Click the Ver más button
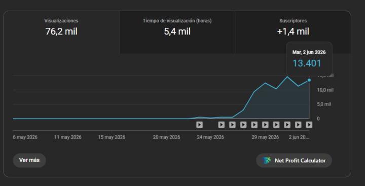 (29, 160)
